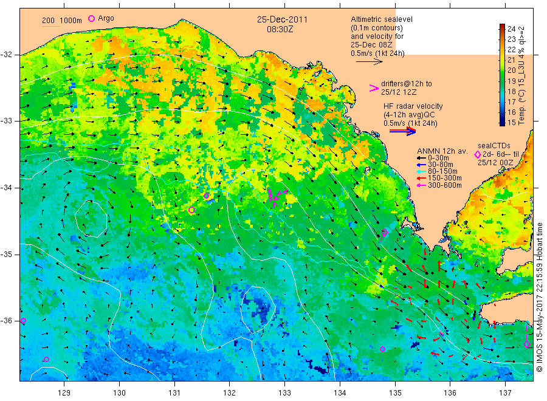This screenshot has height=401, width=547.
Task: Click the blue arrow beside 30-80m
Action: tap(421, 165)
